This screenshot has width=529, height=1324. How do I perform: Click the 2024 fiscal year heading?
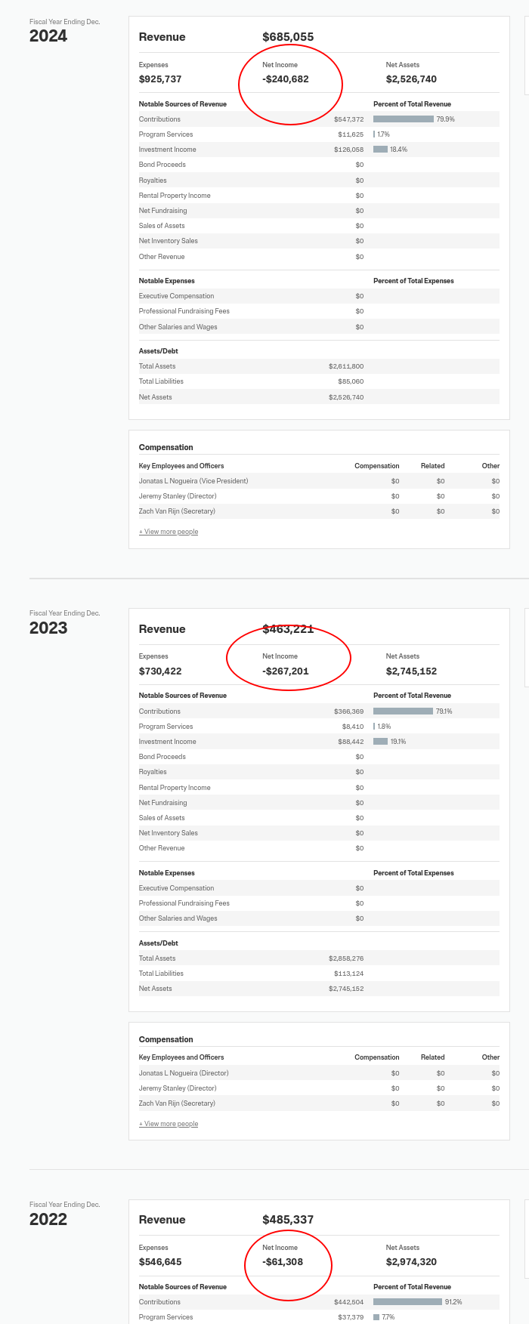(x=48, y=36)
